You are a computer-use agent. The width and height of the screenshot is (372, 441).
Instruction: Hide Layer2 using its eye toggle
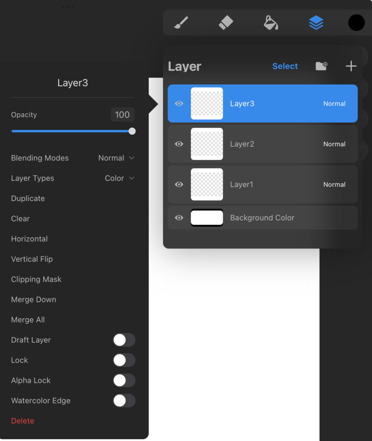tap(178, 144)
